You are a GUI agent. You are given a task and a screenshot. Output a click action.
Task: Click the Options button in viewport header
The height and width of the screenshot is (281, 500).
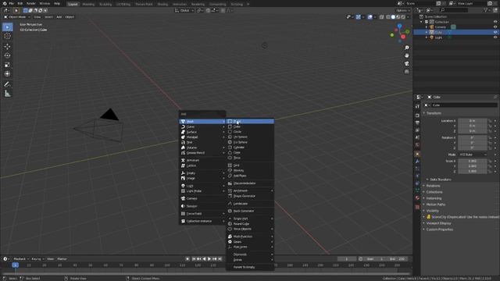pyautogui.click(x=403, y=10)
